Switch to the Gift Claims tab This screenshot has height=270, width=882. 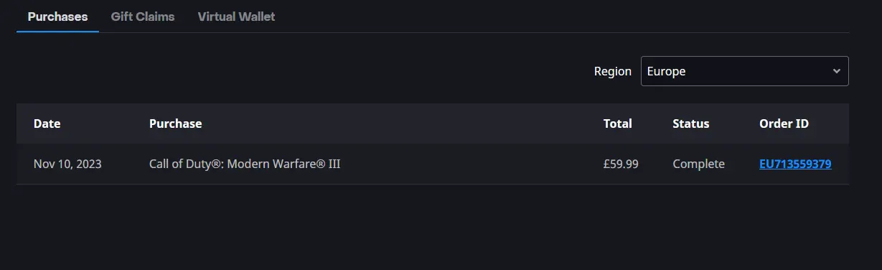coord(143,17)
